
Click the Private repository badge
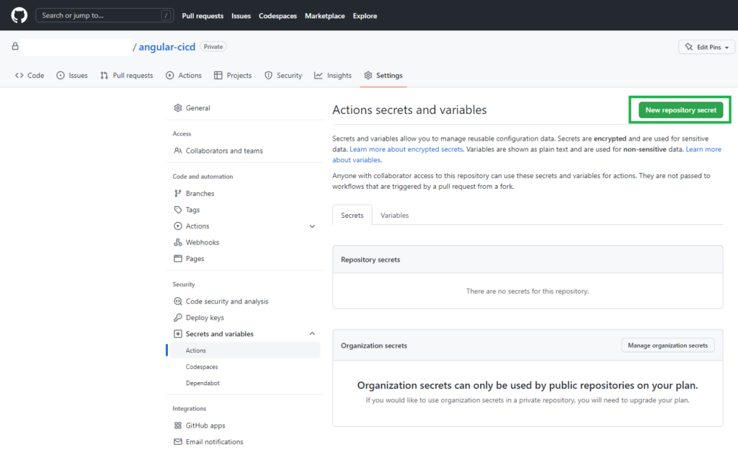pos(213,47)
